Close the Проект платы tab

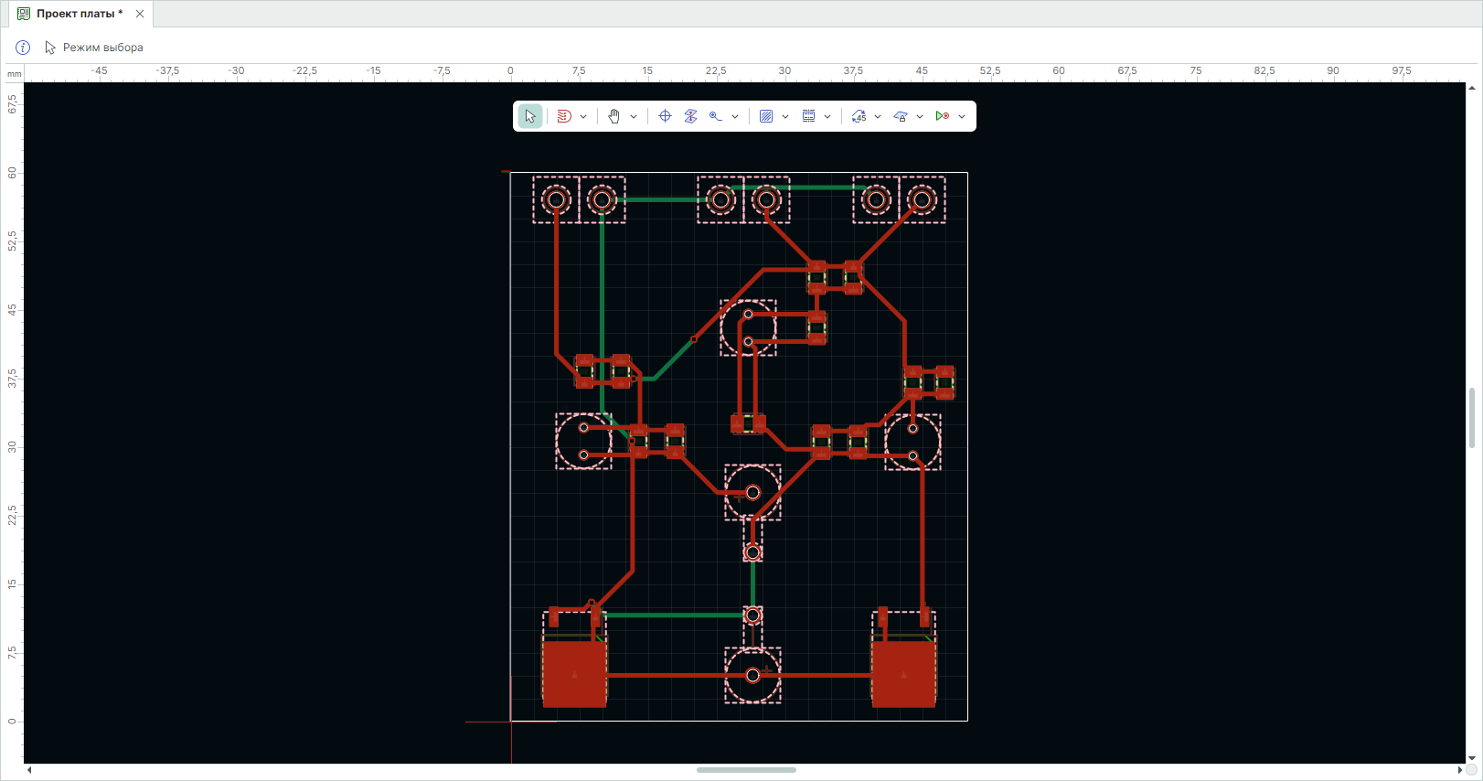pyautogui.click(x=140, y=14)
